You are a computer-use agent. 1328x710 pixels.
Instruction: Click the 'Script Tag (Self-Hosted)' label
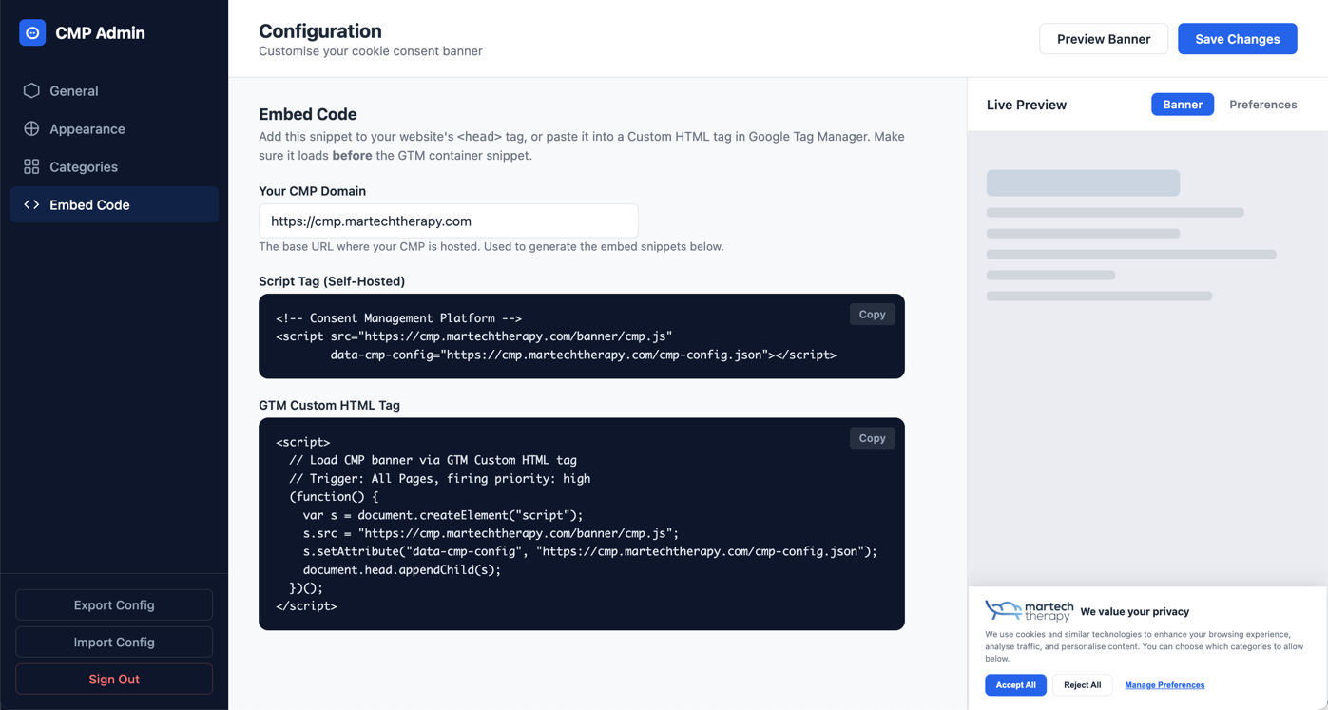point(332,281)
